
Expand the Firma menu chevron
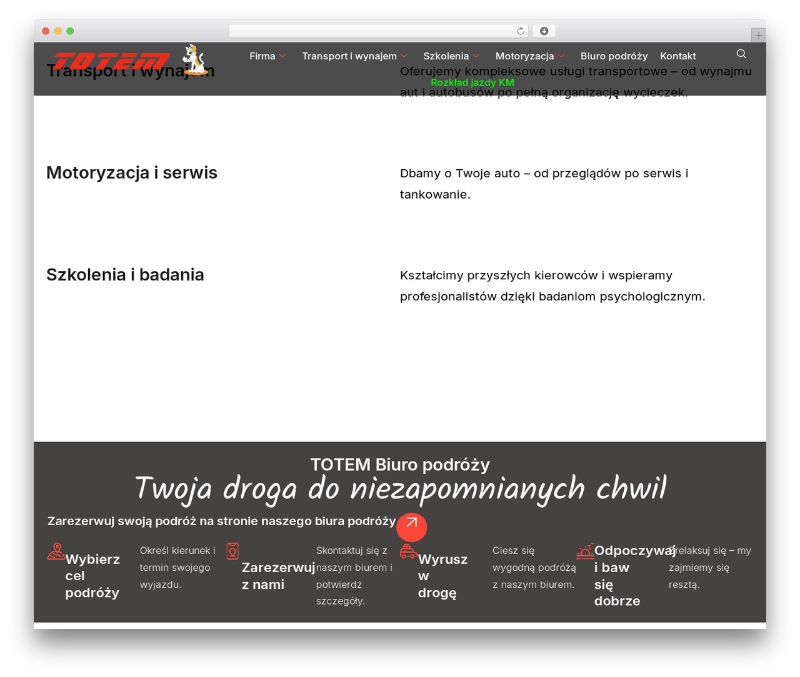282,56
